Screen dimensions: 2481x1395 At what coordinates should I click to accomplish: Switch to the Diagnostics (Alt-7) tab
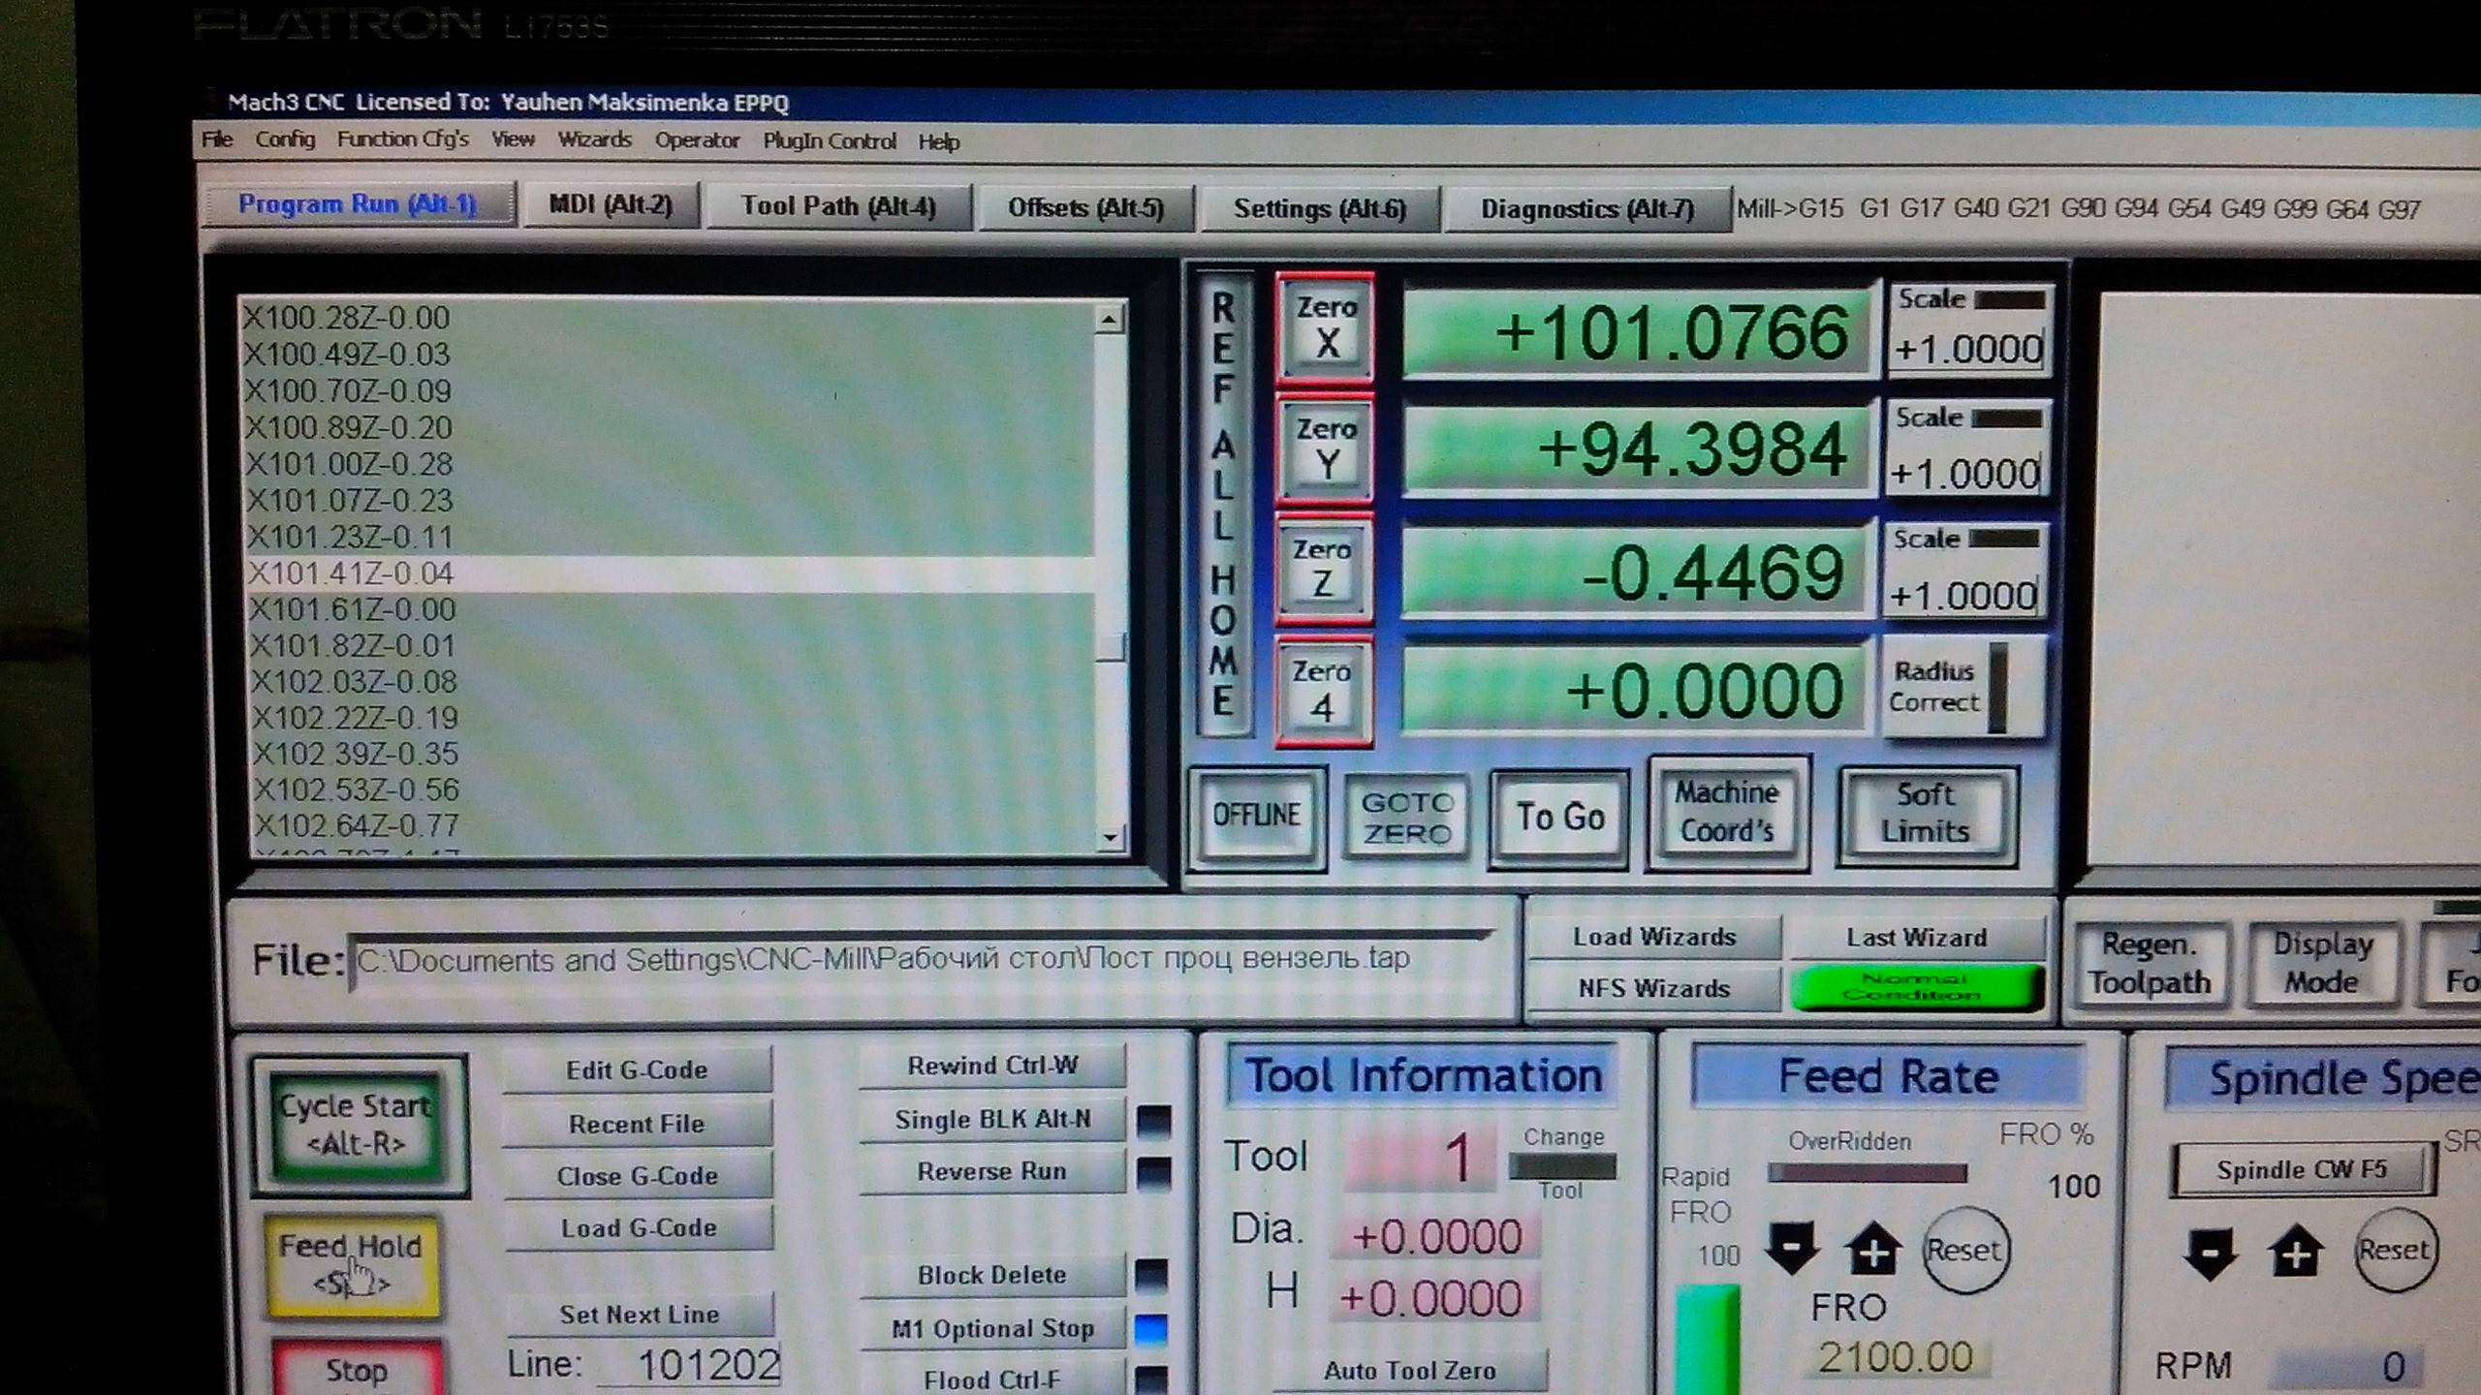[1586, 209]
